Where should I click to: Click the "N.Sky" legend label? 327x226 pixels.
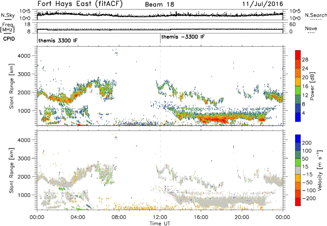tap(8, 15)
